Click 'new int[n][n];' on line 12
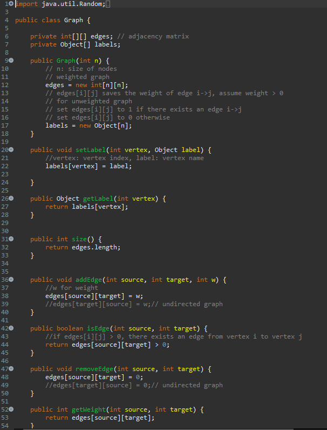The width and height of the screenshot is (327, 430). point(102,85)
